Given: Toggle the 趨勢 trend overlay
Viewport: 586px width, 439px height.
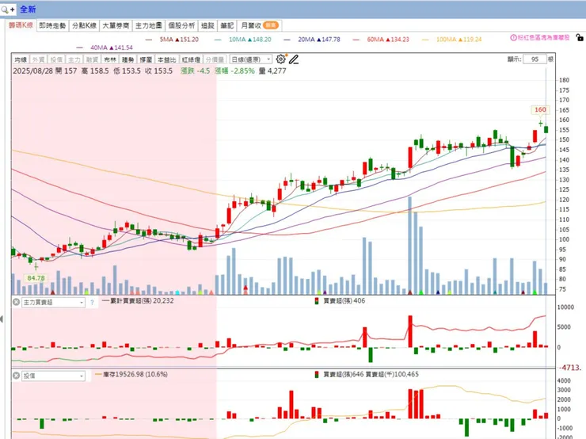Looking at the screenshot, I should 127,59.
